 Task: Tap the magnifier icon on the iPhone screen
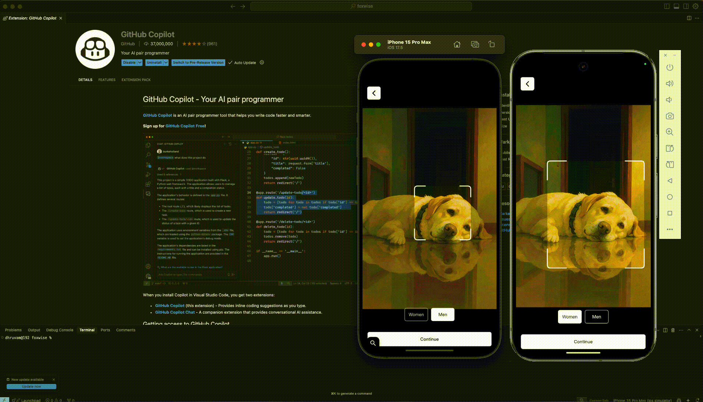tap(373, 343)
